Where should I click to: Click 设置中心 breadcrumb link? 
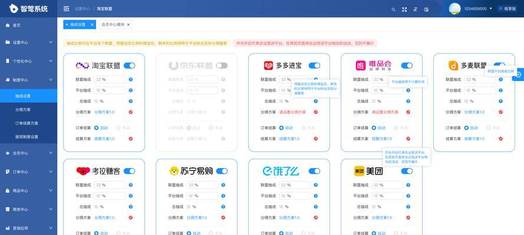82,9
